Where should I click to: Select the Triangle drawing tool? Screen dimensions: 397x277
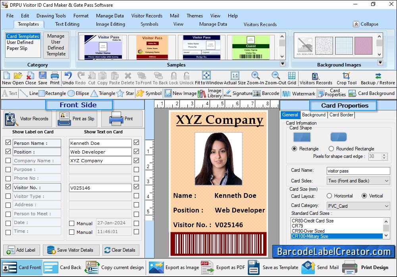tap(103, 93)
